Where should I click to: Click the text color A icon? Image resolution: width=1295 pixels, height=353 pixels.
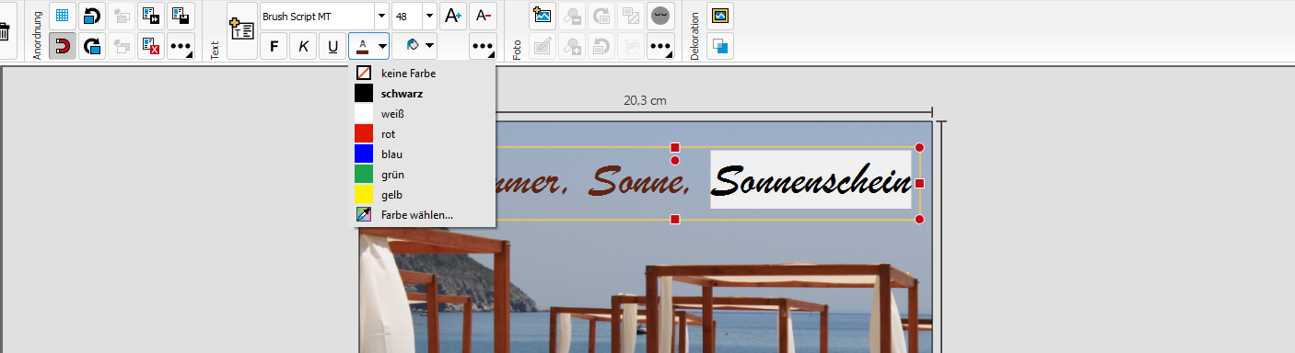pyautogui.click(x=363, y=46)
